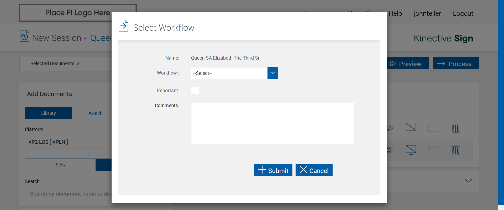Click the first row's folder icon
The width and height of the screenshot is (504, 210).
click(433, 128)
